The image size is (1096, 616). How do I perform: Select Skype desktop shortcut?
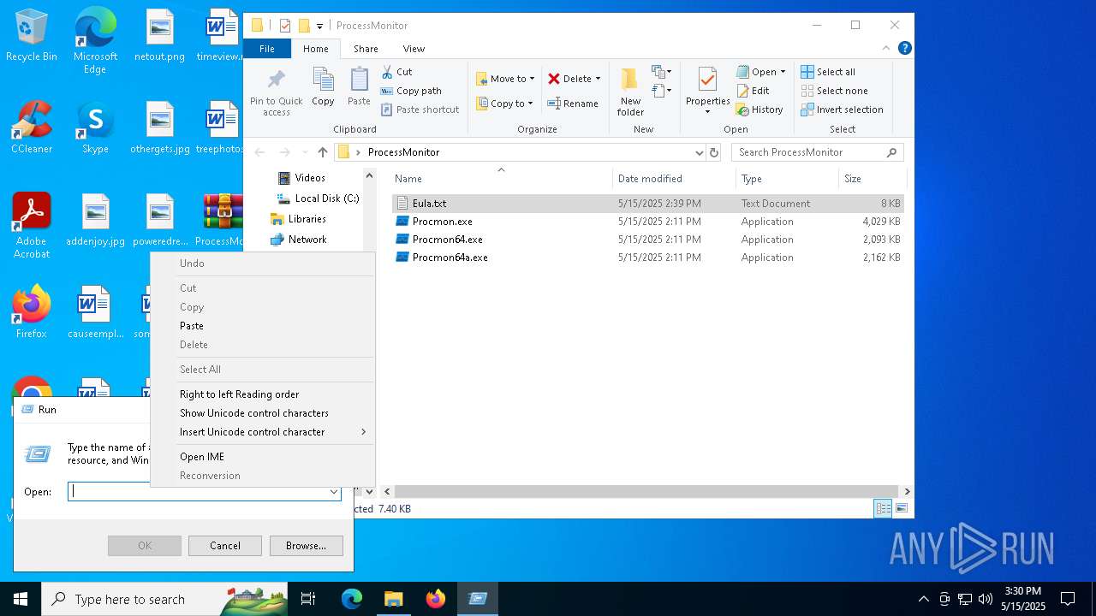point(95,128)
